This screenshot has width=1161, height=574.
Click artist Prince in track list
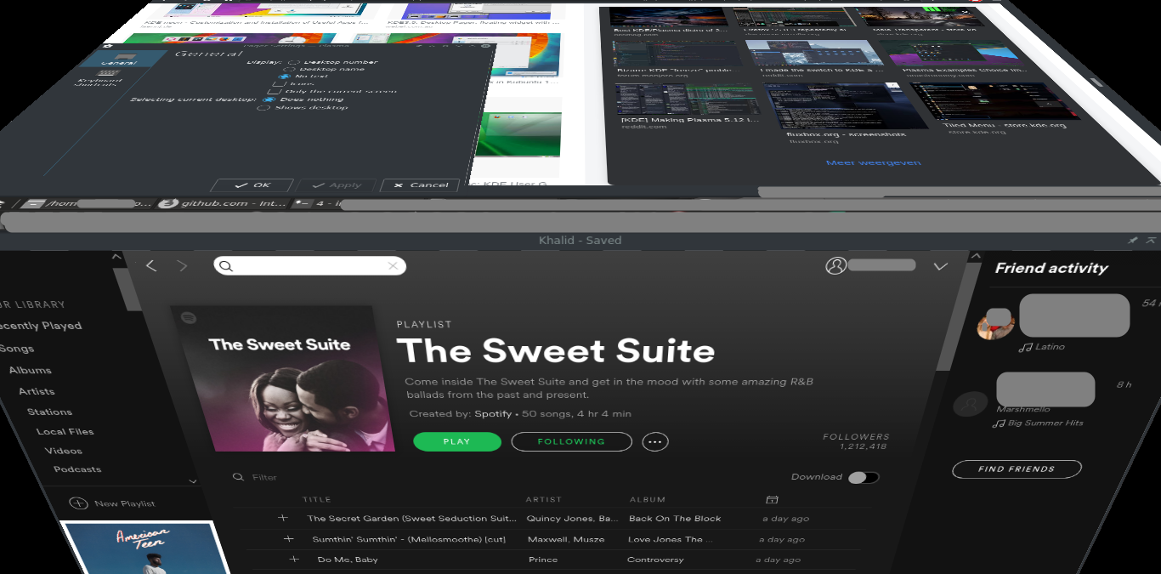tap(543, 560)
